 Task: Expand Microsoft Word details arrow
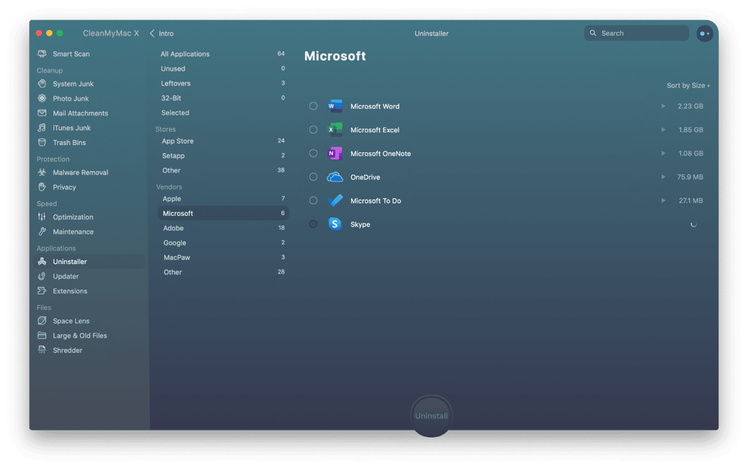[x=663, y=106]
